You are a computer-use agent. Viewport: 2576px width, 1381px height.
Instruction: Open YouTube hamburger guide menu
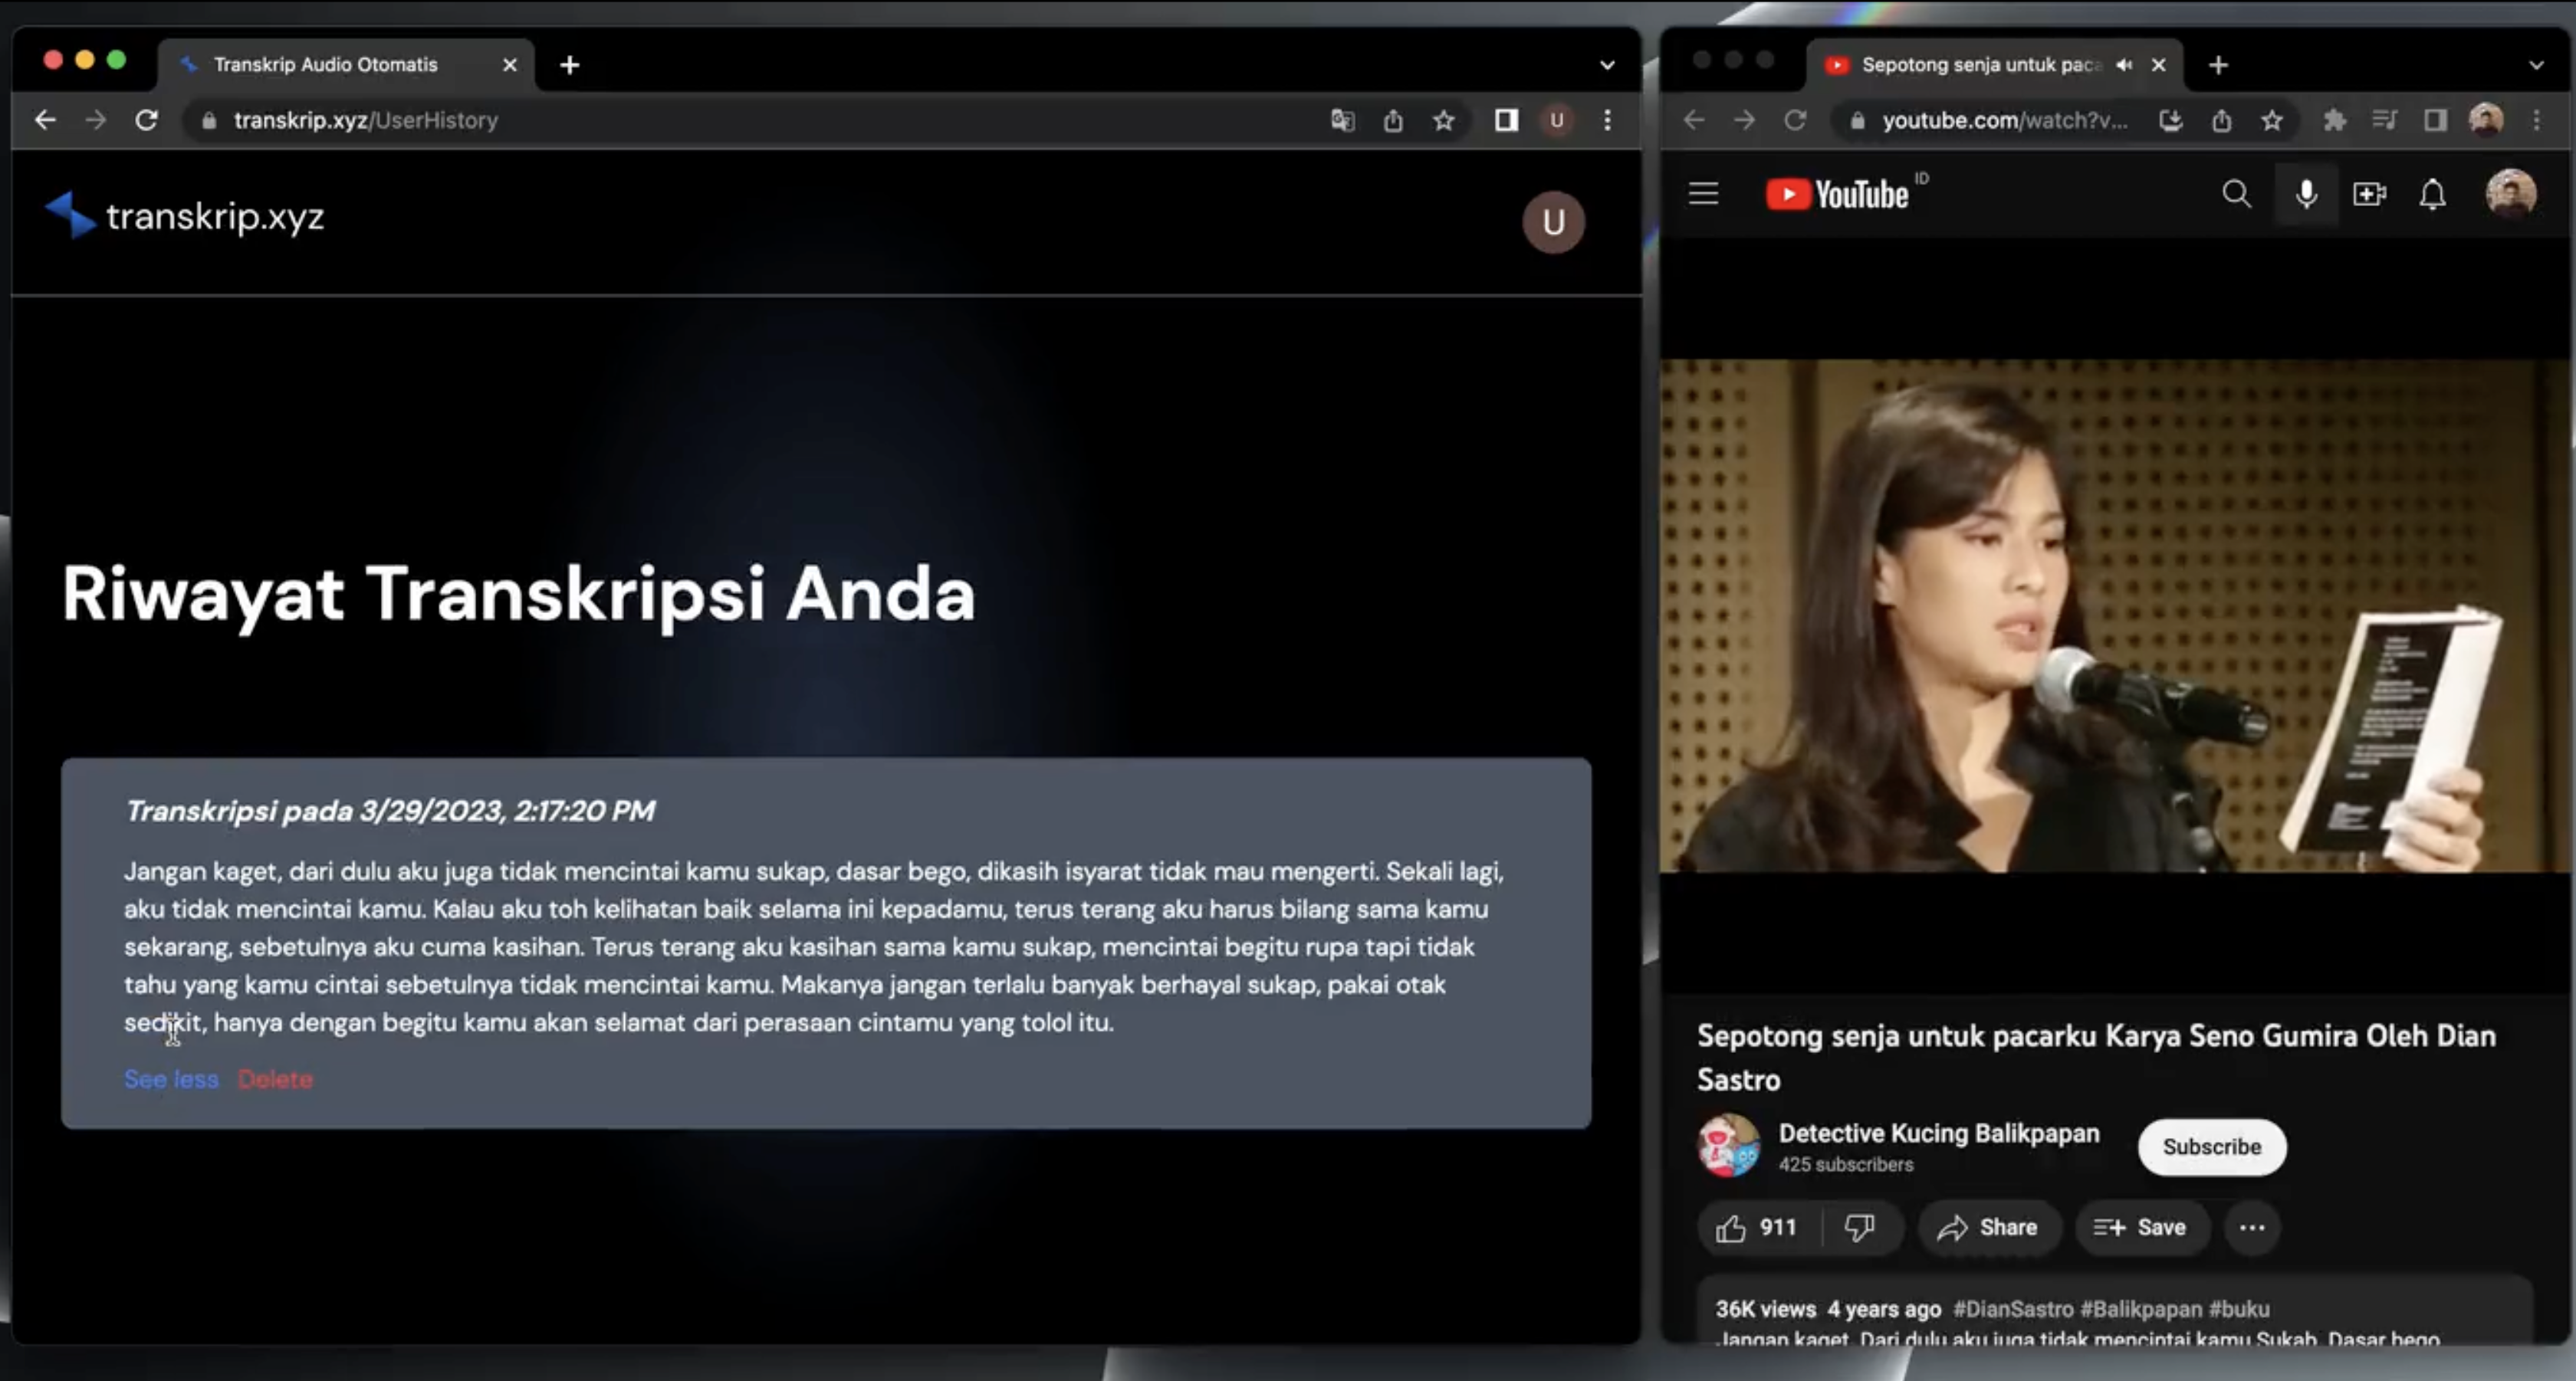coord(1703,194)
